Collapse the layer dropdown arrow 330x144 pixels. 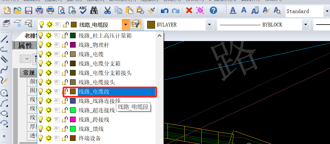click(x=125, y=24)
